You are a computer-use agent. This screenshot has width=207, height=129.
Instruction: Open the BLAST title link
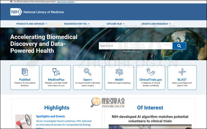(182, 80)
